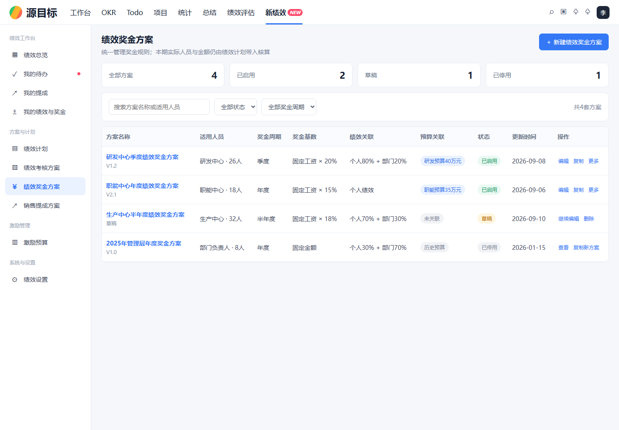
Task: Open 生产中心半年度绩效奖金方案 link
Action: pos(145,215)
